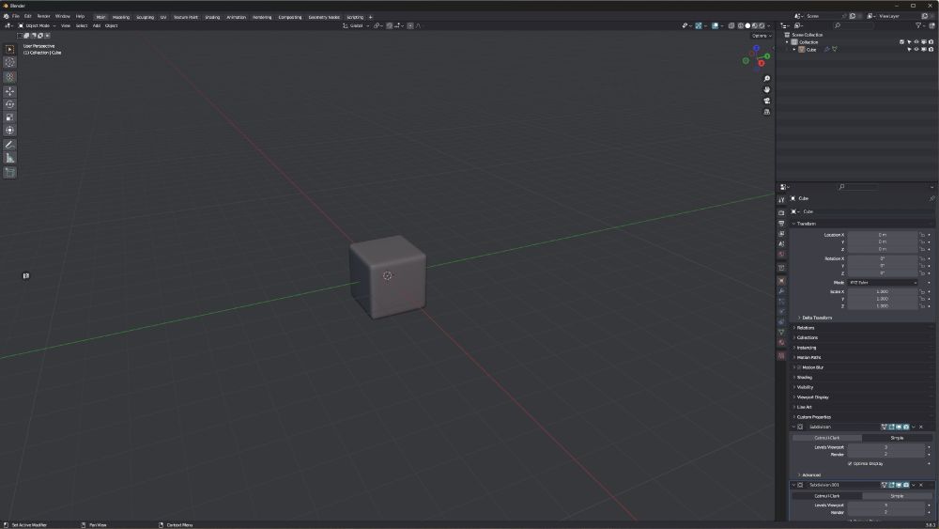
Task: Expand the Relations panel
Action: (x=805, y=328)
